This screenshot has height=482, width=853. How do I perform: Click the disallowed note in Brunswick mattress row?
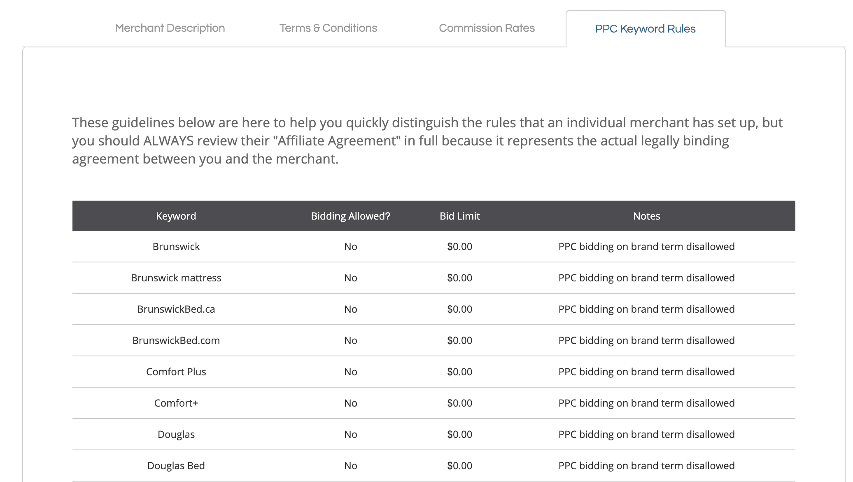646,278
